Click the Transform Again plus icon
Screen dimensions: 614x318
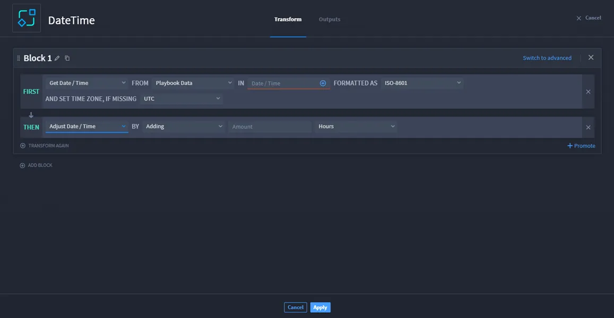tap(23, 146)
